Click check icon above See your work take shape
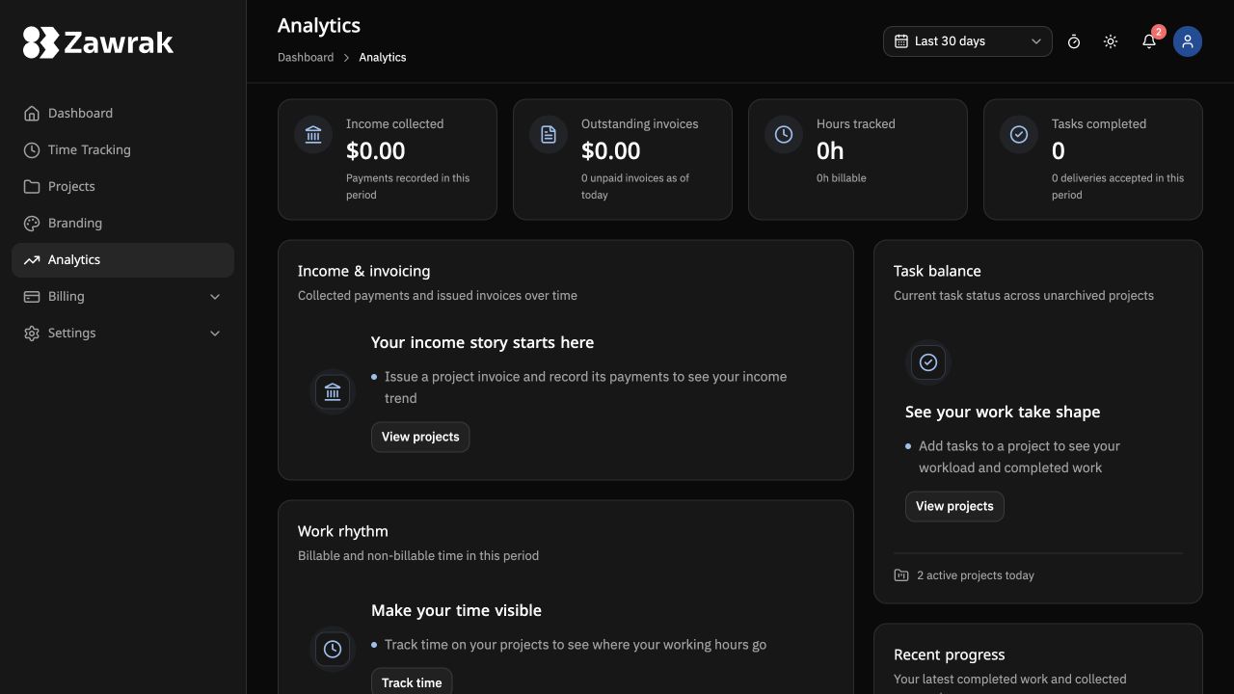Viewport: 1234px width, 694px height. point(928,362)
